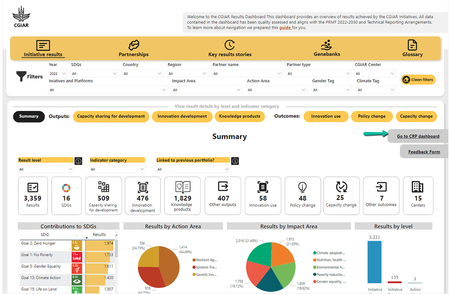The image size is (449, 294).
Task: Click info icon next to Linked to previous portfolio
Action: point(235,161)
